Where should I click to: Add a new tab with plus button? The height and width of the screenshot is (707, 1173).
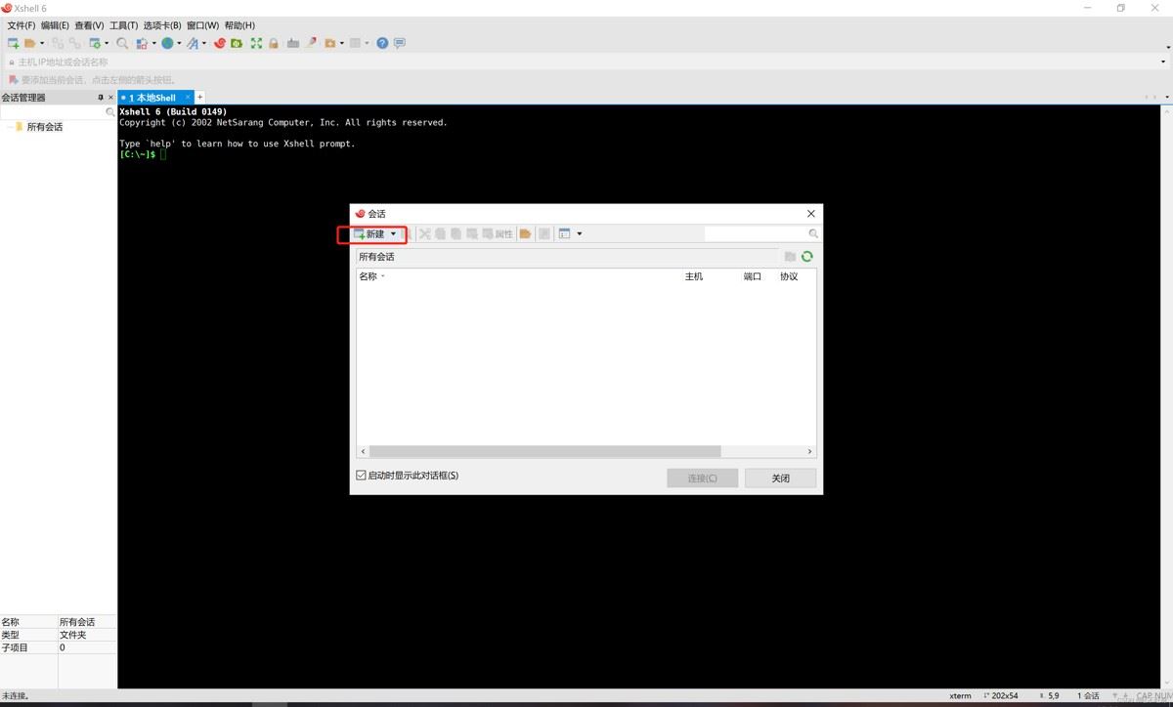(200, 98)
